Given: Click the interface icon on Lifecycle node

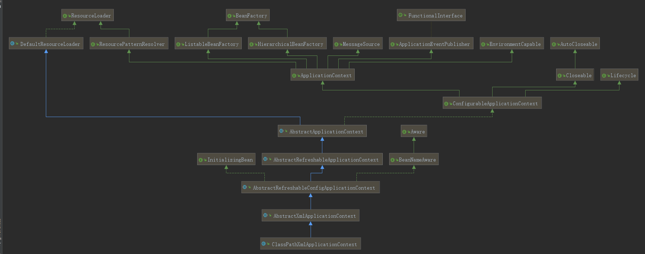Looking at the screenshot, I should tap(604, 75).
